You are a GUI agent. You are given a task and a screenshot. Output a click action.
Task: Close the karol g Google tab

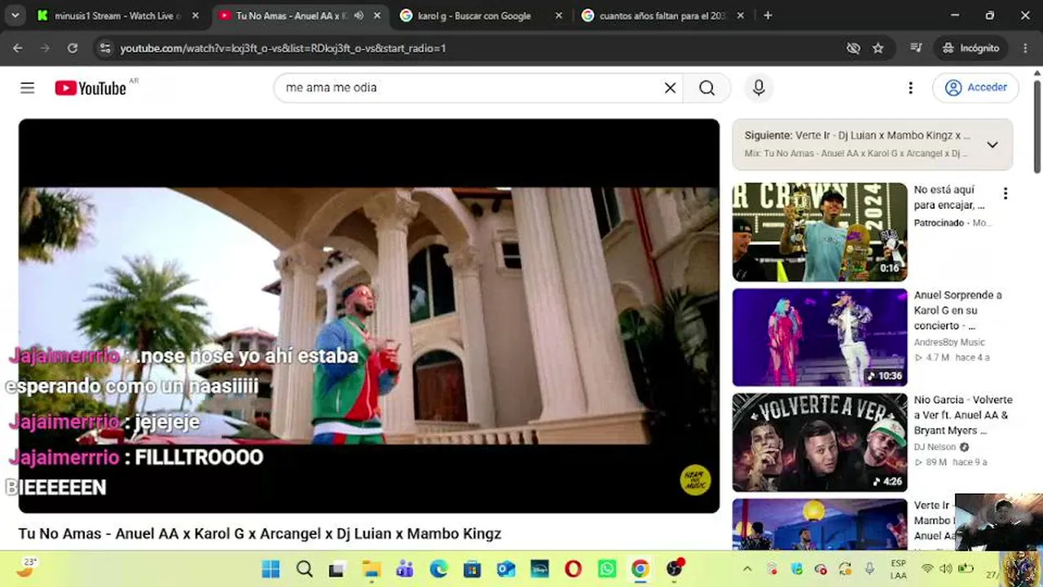(x=558, y=15)
